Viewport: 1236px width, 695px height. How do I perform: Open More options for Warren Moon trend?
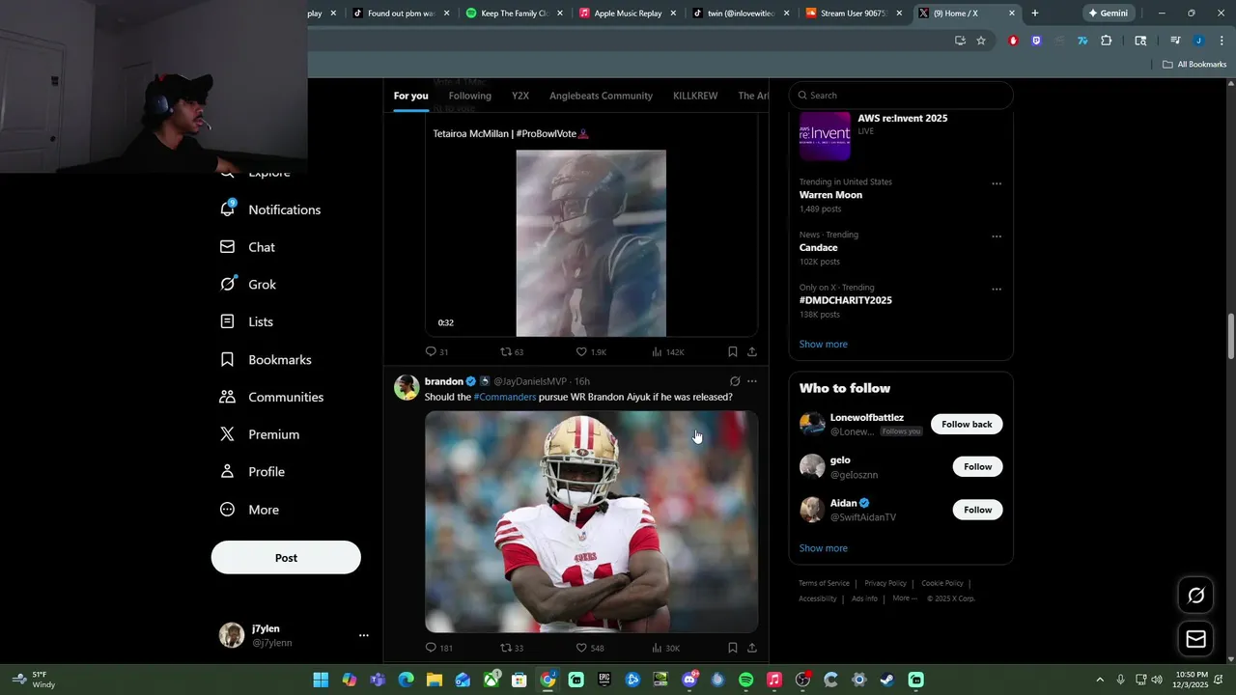[997, 183]
